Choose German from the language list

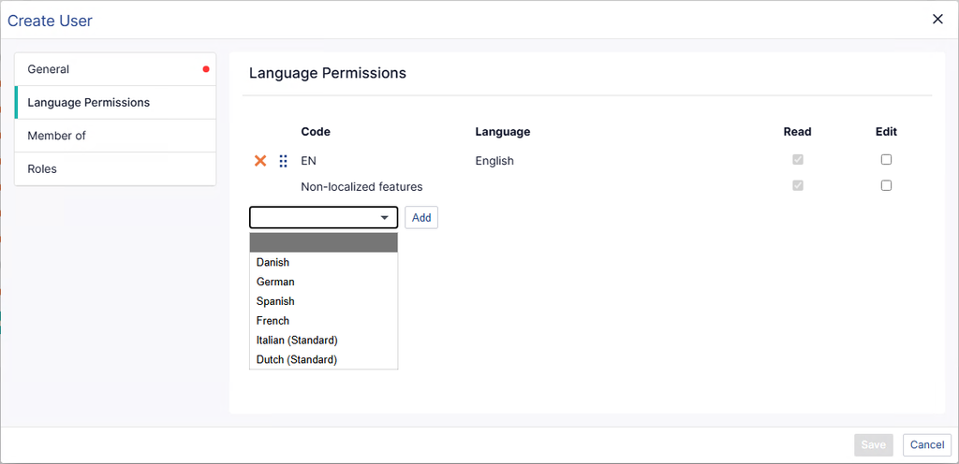point(323,282)
